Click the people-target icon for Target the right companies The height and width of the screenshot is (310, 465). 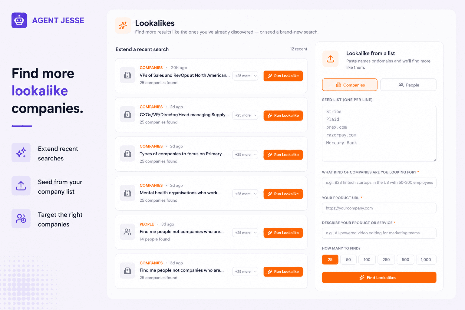pyautogui.click(x=21, y=219)
